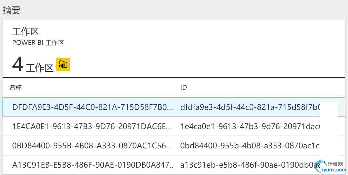The image size is (348, 175).
Task: Click the white box covering the ID endings
Action: 329,128
